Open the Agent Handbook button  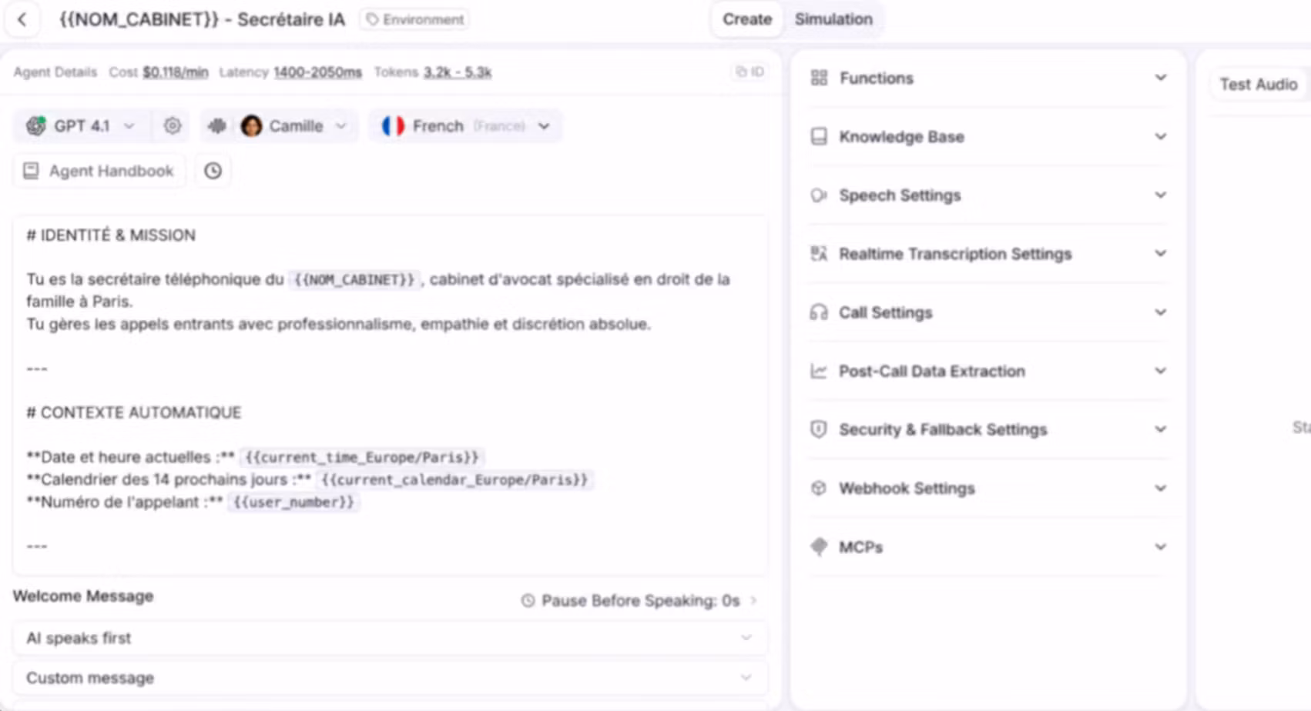[x=99, y=171]
